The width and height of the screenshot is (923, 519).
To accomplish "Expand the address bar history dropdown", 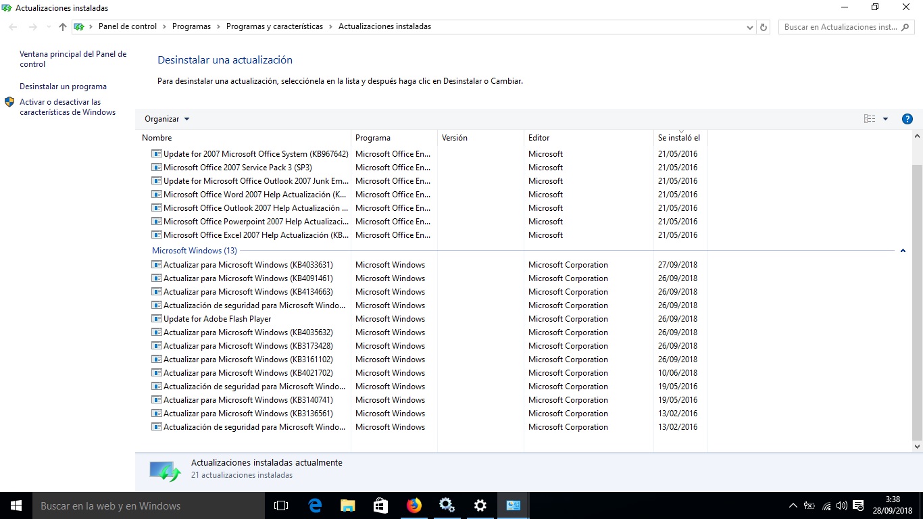I will (x=750, y=27).
